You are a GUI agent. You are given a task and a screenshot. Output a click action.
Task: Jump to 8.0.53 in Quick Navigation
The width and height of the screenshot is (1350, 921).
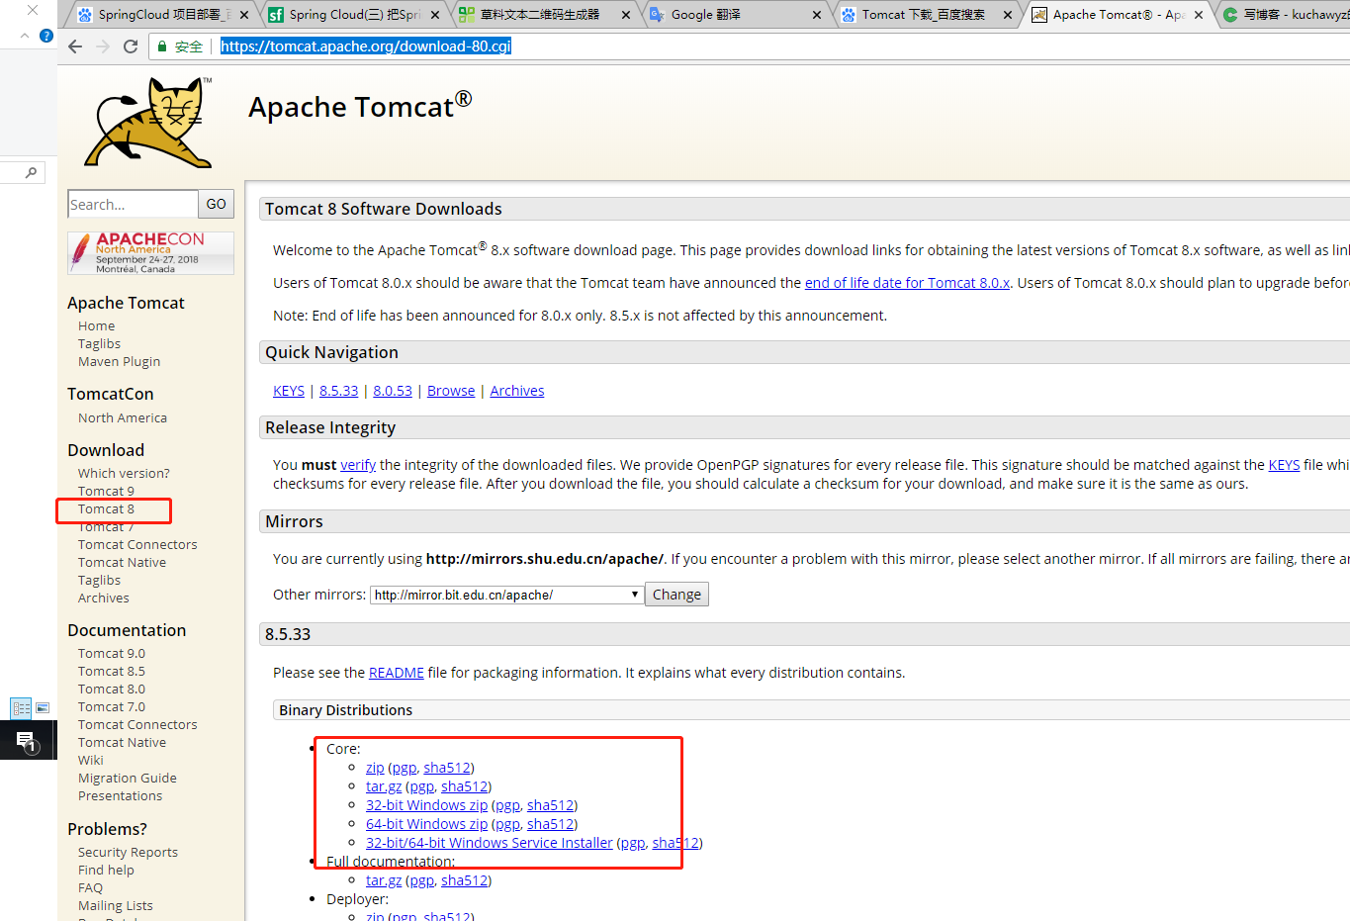[393, 391]
